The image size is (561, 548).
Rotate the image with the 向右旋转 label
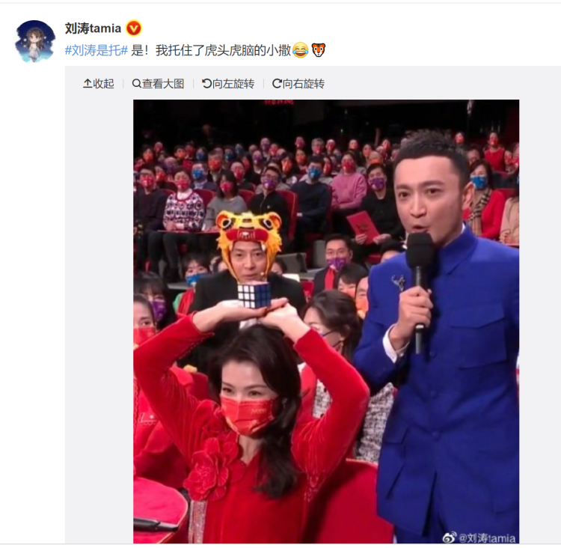(304, 84)
